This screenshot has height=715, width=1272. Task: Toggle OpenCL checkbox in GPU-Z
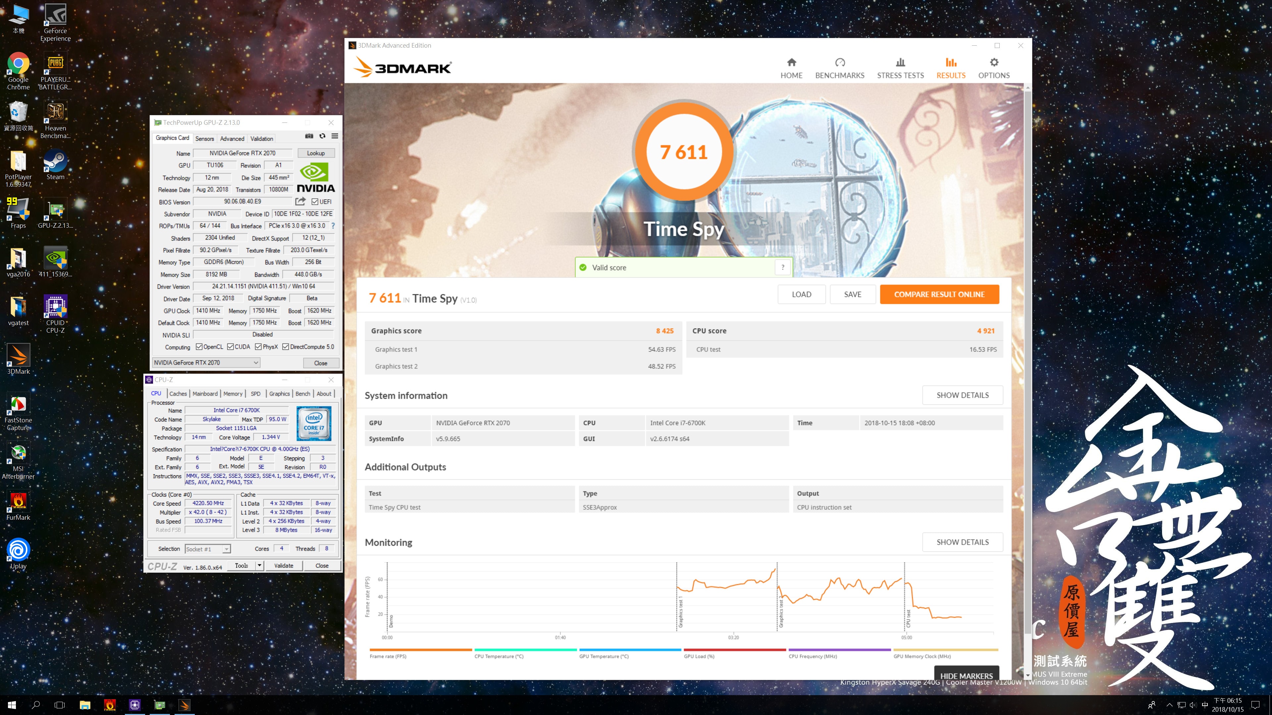tap(199, 347)
